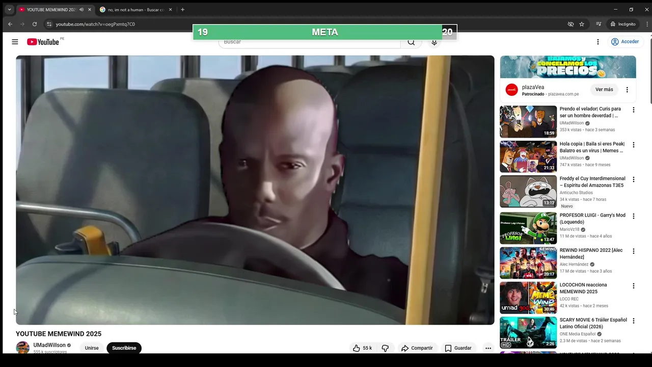The height and width of the screenshot is (367, 652).
Task: Open Freddy el Cuy Interdimensional thumbnail
Action: coord(528,192)
